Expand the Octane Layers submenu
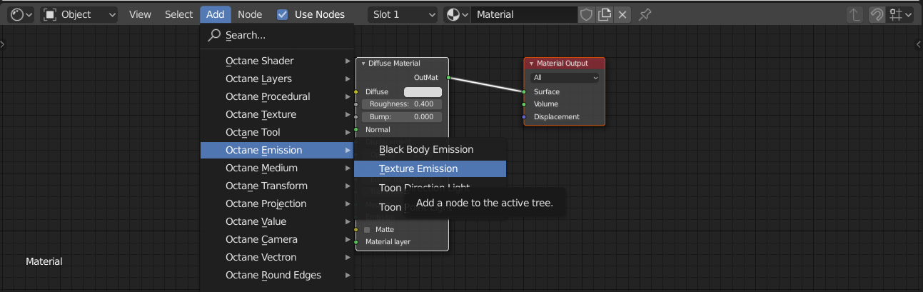Screen dimensions: 923x292 coord(277,79)
